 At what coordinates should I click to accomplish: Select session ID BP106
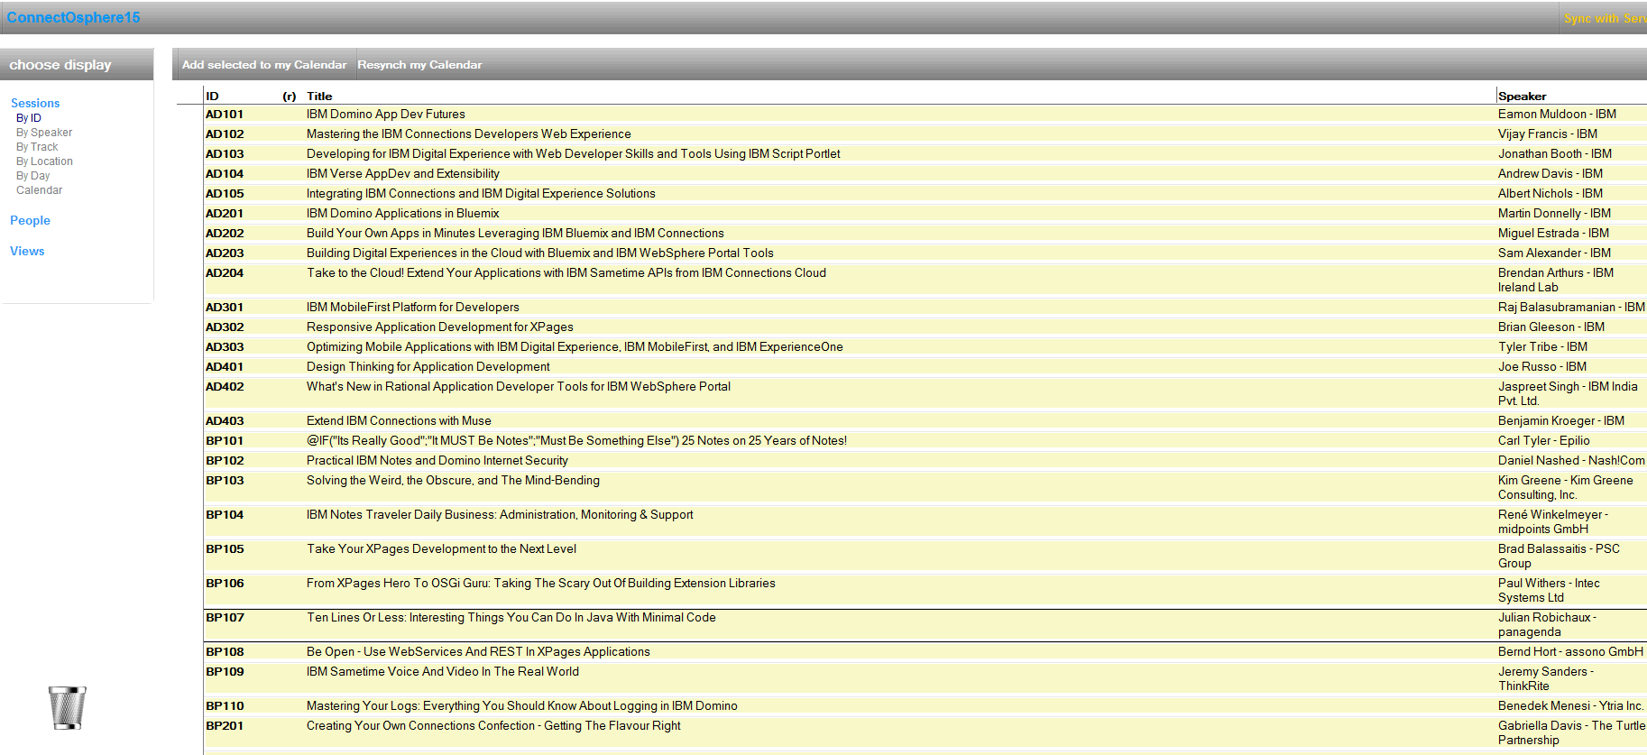pos(225,584)
